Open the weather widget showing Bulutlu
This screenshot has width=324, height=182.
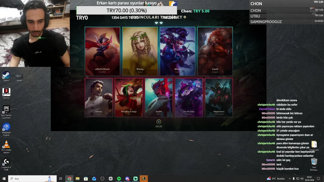276,179
